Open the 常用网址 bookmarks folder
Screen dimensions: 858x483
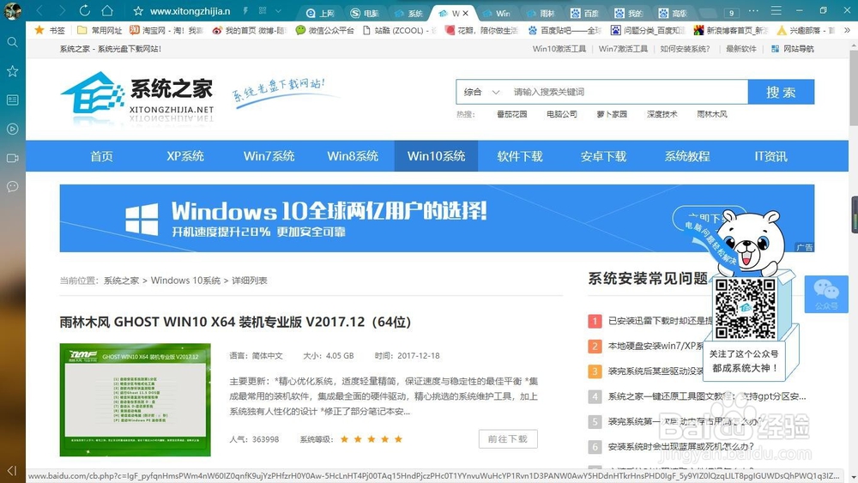pos(100,30)
